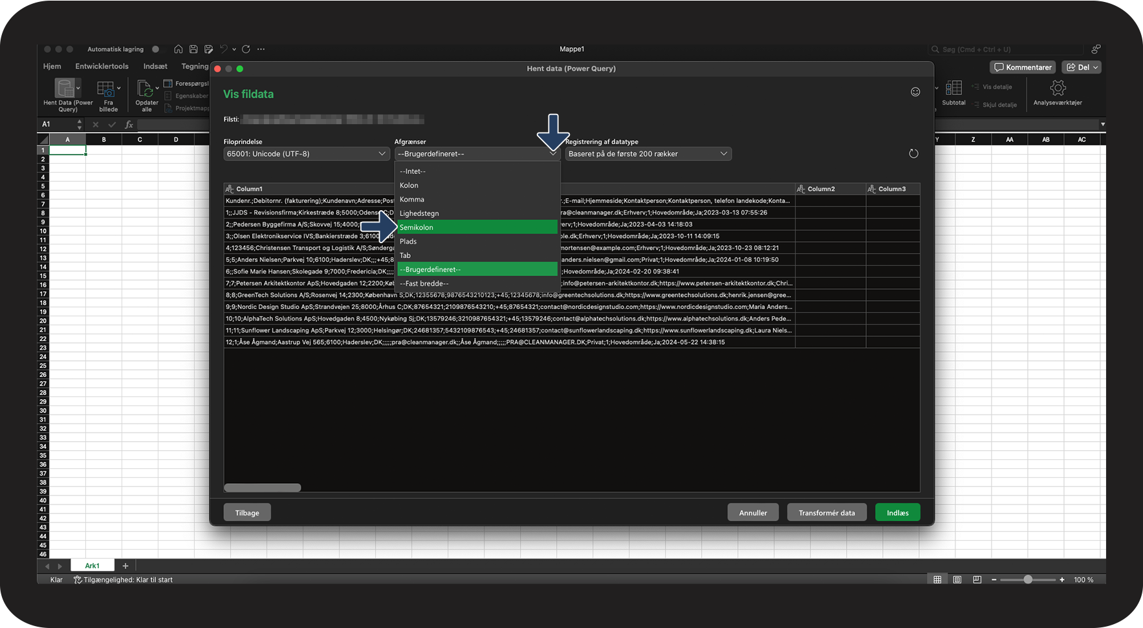Select Plads delimiter option
This screenshot has width=1143, height=628.
click(x=477, y=241)
